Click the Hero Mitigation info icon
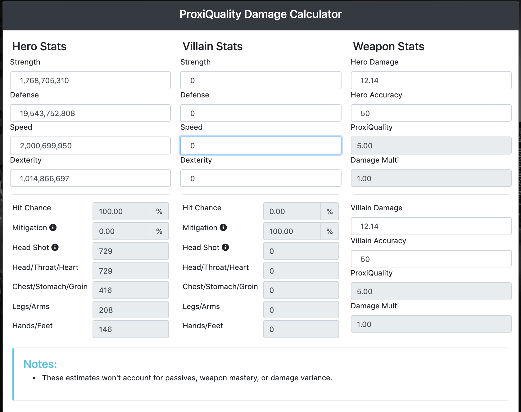 tap(53, 228)
